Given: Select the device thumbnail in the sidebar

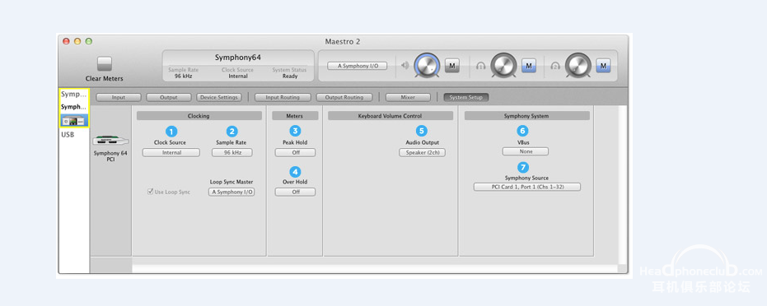Looking at the screenshot, I should 74,121.
